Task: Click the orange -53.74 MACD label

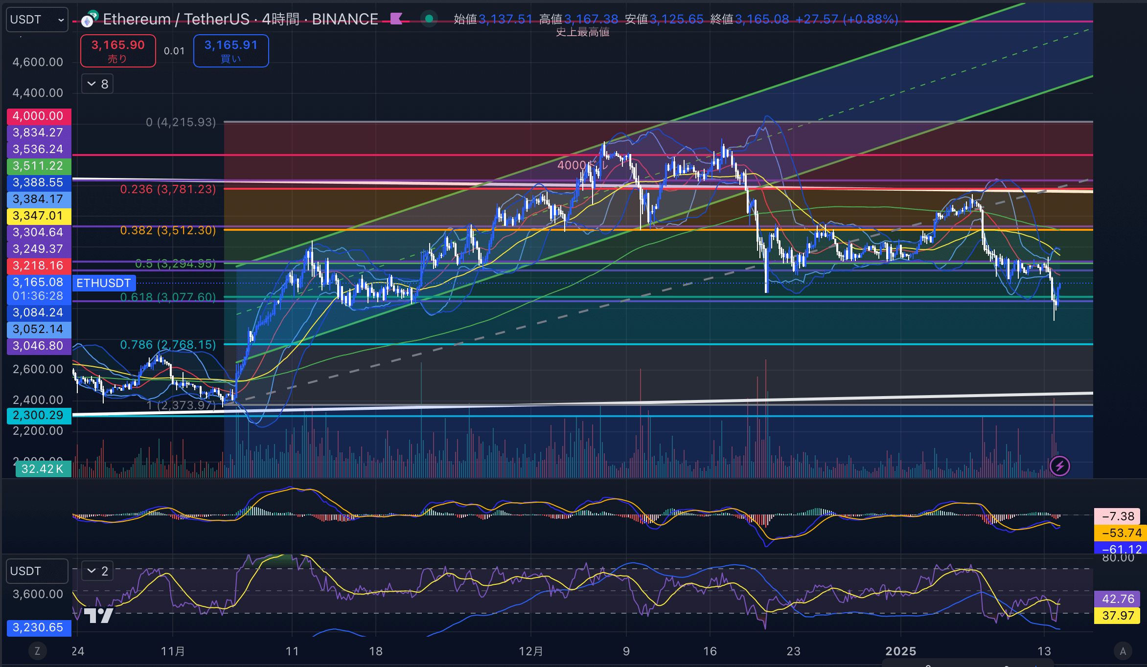Action: 1121,533
